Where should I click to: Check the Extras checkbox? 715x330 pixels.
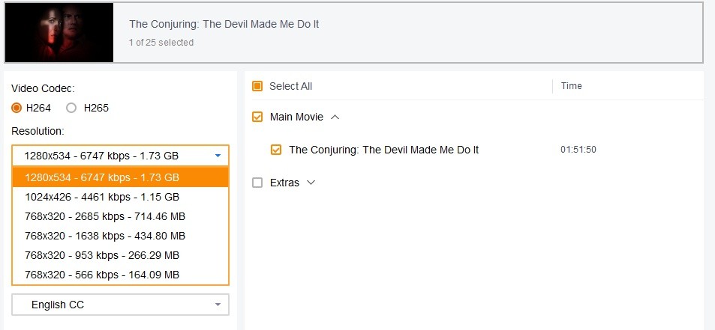[257, 183]
